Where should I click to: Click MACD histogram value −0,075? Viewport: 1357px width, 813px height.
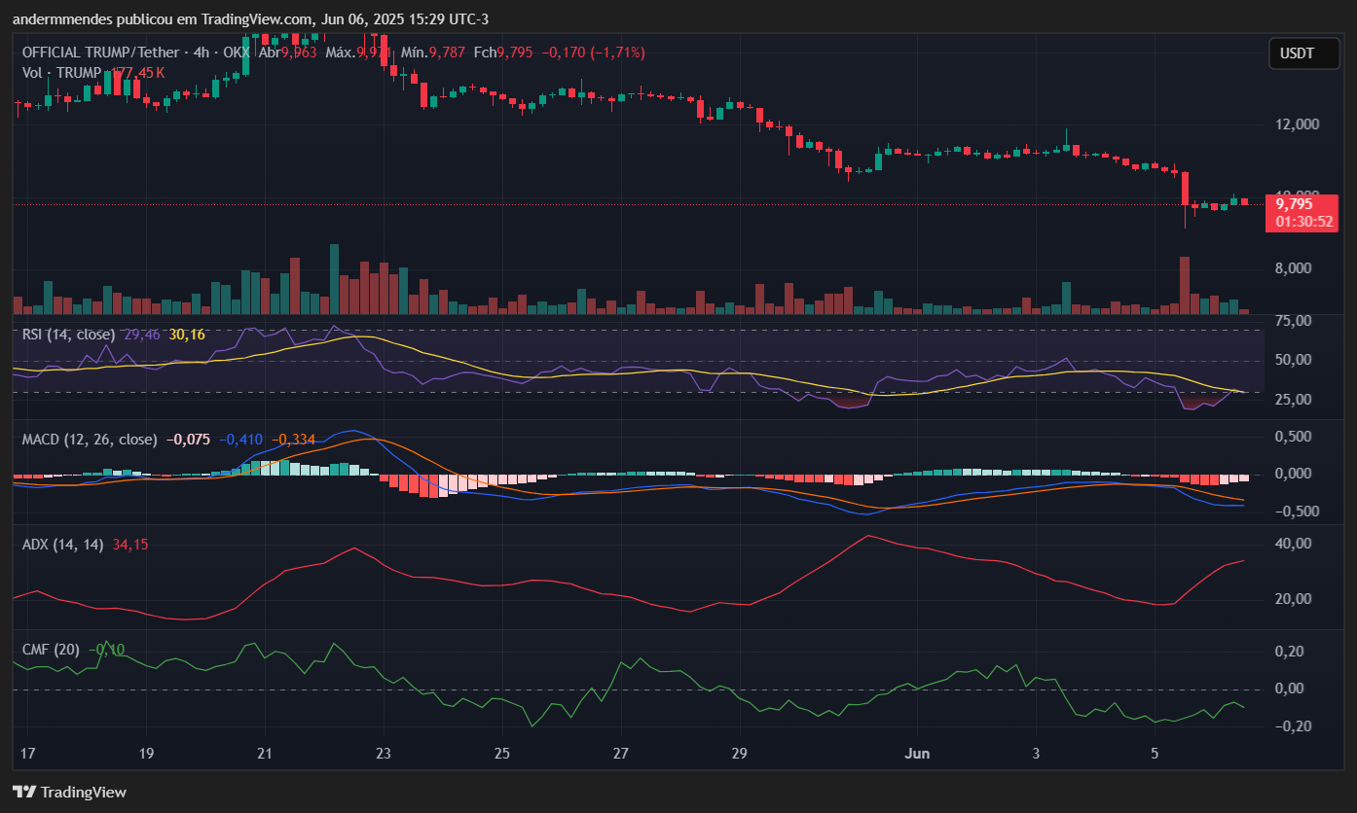(x=188, y=440)
